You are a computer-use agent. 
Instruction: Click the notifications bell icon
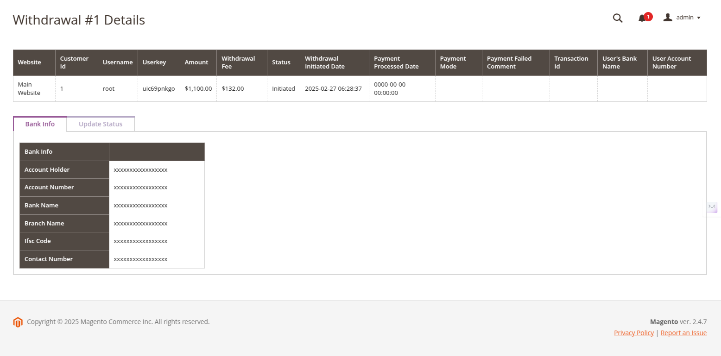tap(642, 19)
